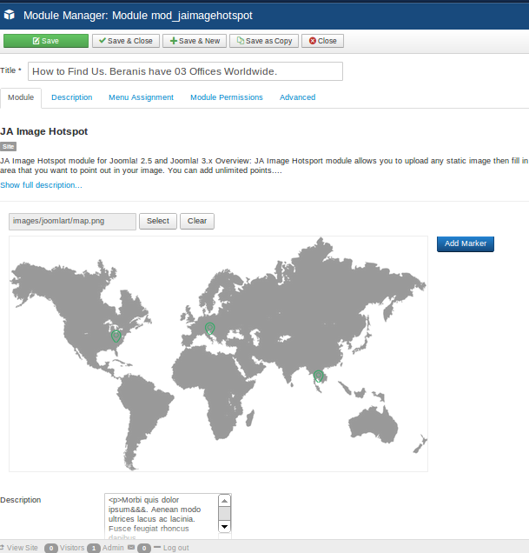Click the Visitors count badge
529x553 pixels.
[x=51, y=548]
